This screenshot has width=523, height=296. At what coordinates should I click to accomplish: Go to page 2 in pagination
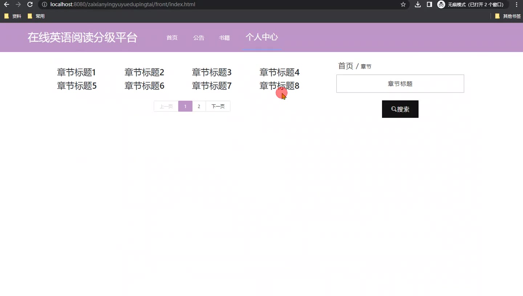click(199, 106)
